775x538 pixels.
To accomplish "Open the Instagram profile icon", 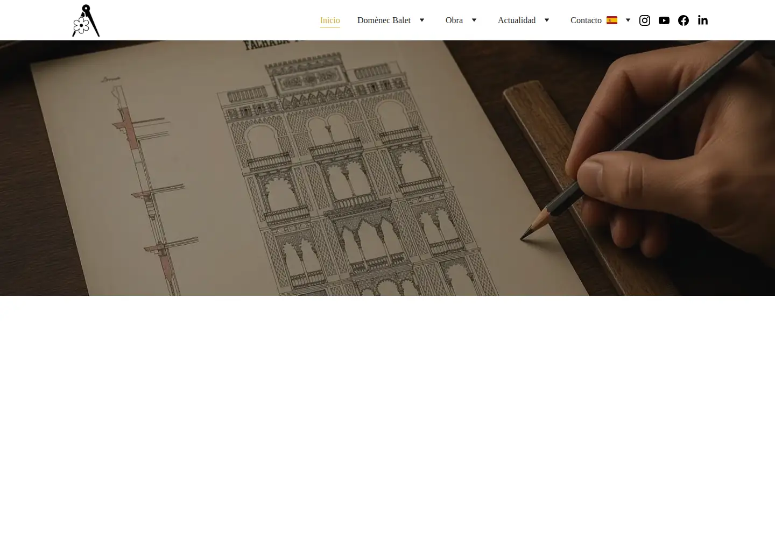I will (645, 20).
